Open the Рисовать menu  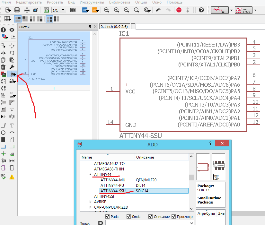(x=55, y=2)
